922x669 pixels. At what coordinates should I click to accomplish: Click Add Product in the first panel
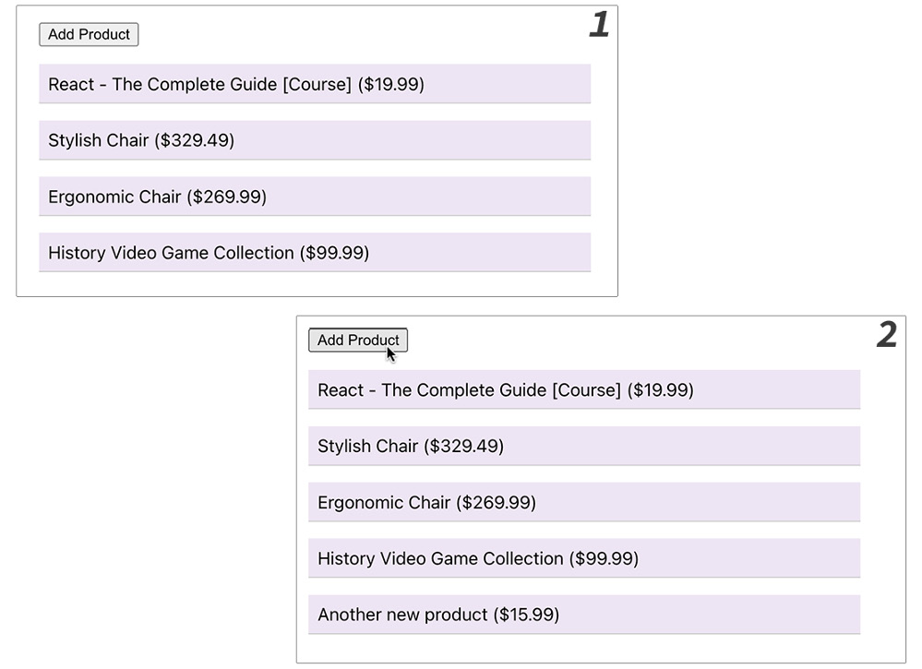point(89,34)
